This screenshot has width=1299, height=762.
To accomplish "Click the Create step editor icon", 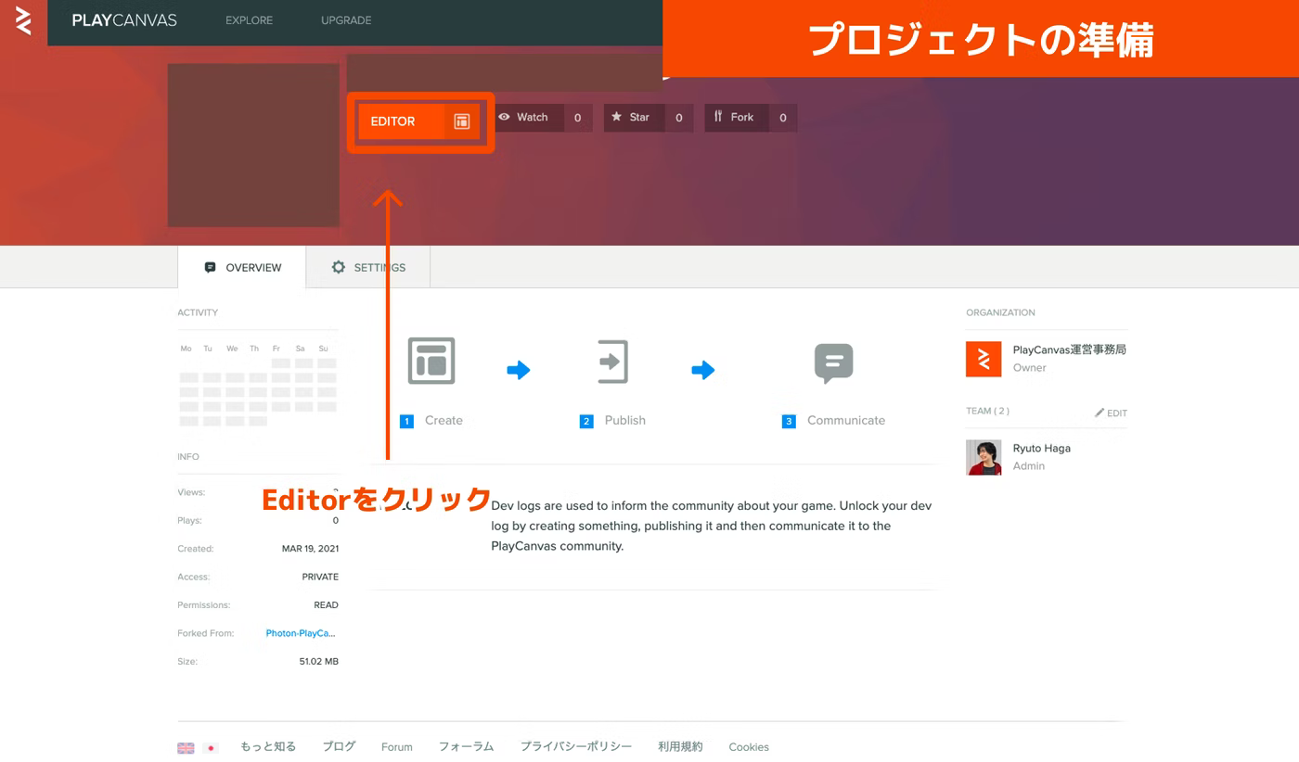I will pos(431,361).
